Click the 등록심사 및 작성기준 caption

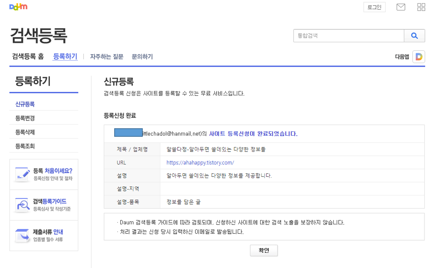coord(52,209)
